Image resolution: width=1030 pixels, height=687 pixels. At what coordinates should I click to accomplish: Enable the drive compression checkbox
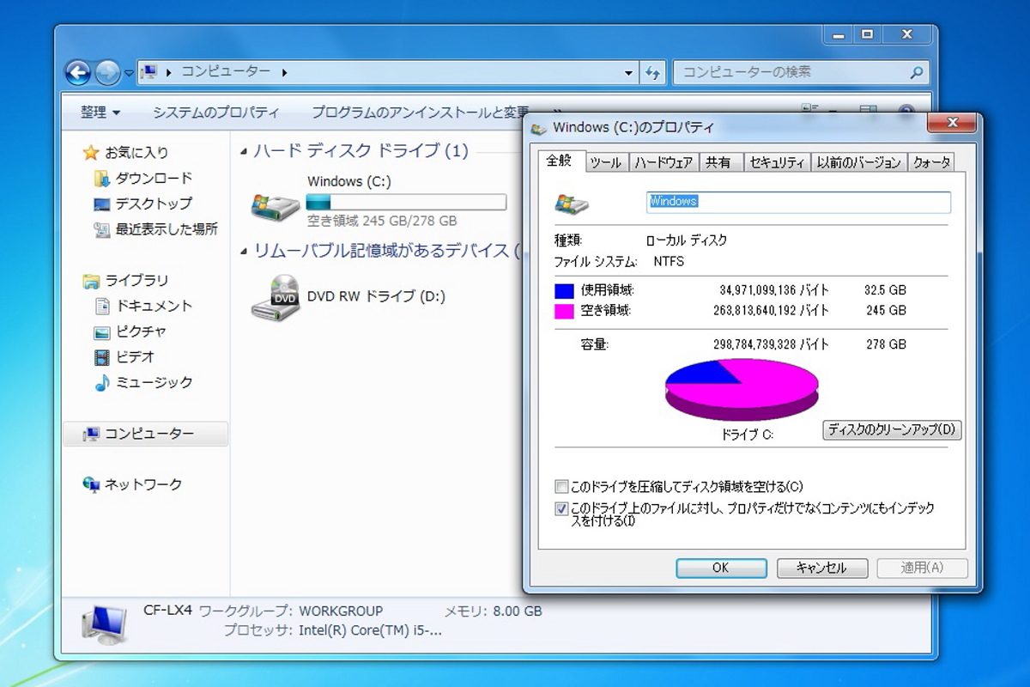[x=561, y=487]
